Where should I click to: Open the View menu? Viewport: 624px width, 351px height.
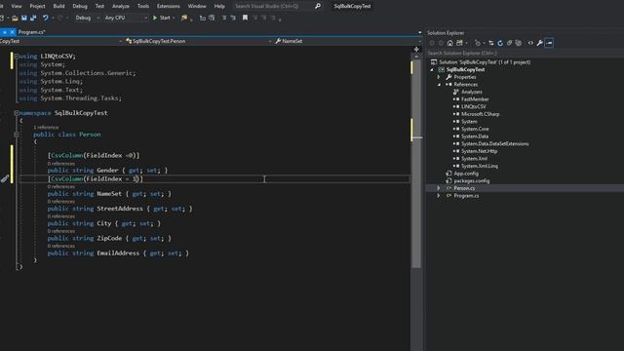tap(17, 6)
